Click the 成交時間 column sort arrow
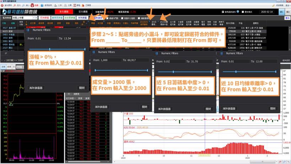This screenshot has height=164, width=291. pos(75,98)
